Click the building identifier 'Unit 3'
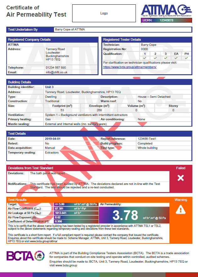 click(49, 87)
